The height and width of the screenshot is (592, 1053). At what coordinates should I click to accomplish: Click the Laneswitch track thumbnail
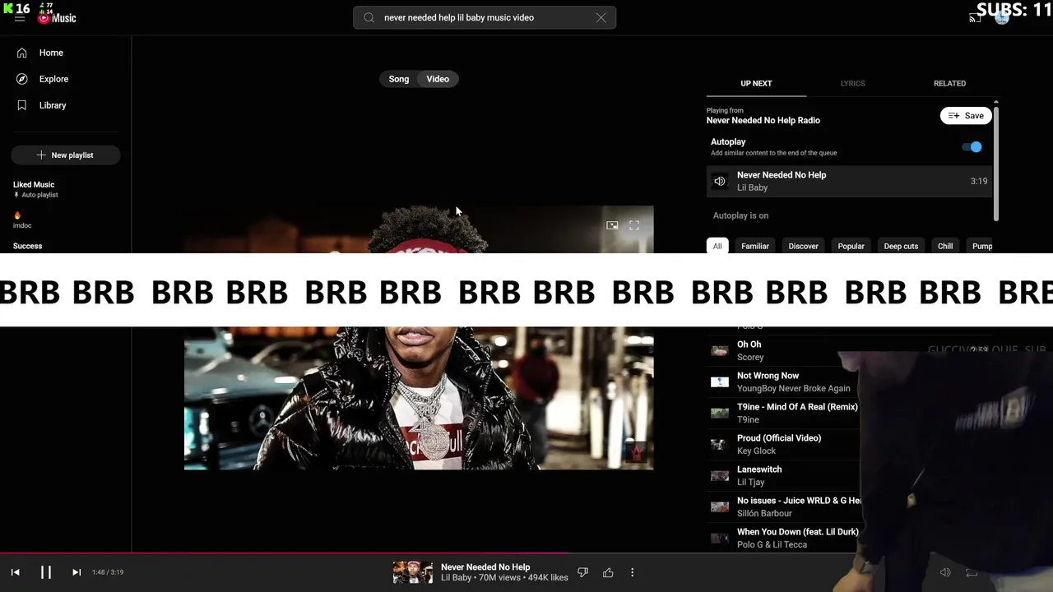click(720, 476)
